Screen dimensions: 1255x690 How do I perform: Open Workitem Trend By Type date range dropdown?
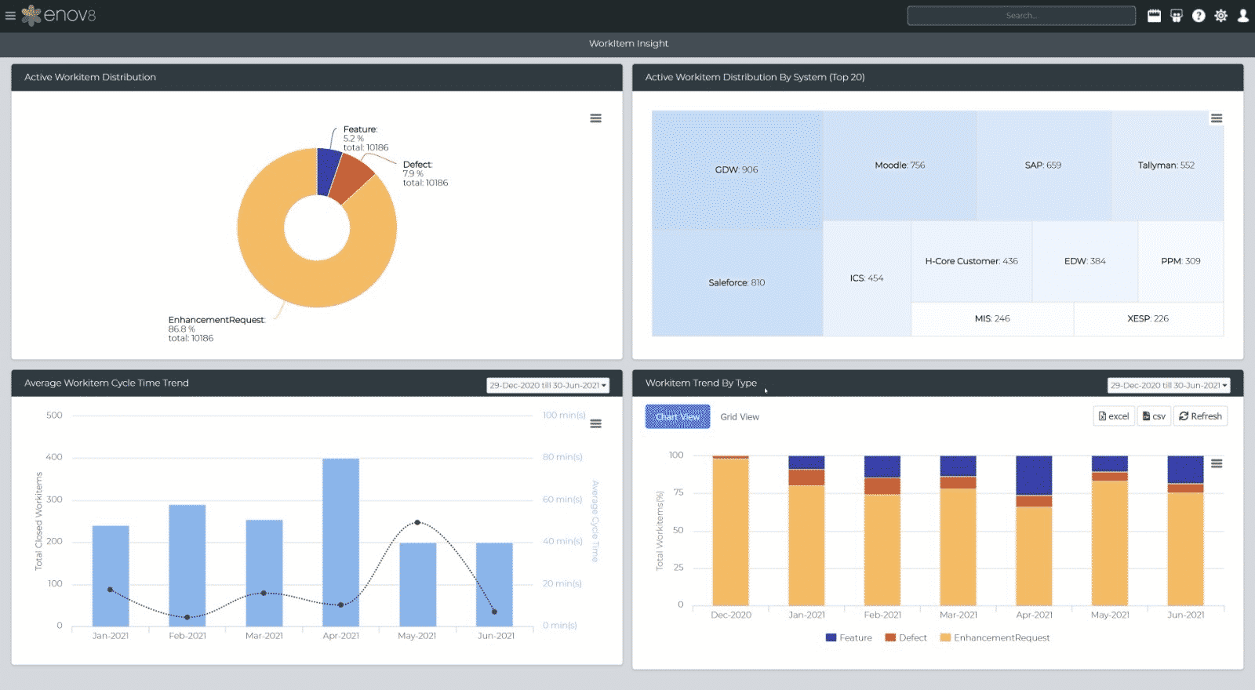coord(1169,386)
